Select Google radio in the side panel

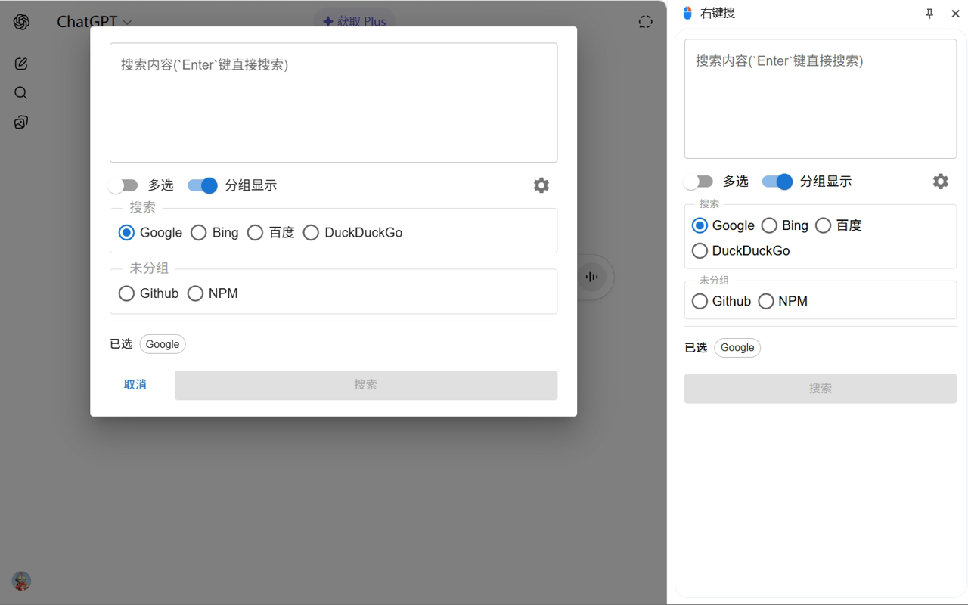[x=700, y=225]
